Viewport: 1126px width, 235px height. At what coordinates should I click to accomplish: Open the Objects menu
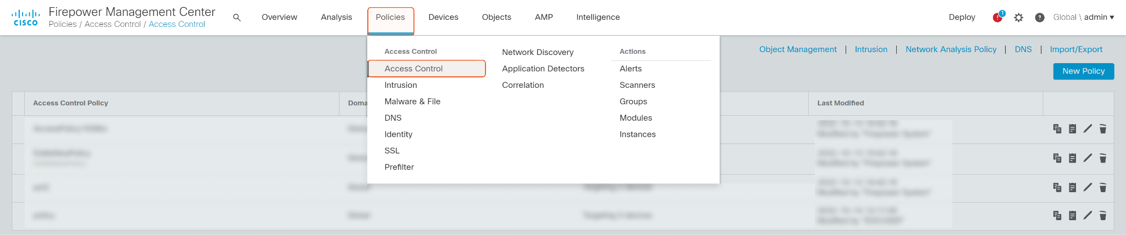point(496,17)
